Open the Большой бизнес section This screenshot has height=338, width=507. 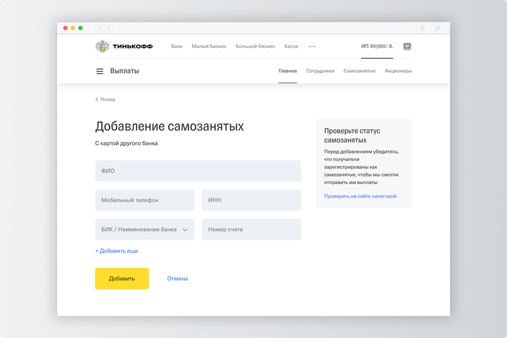(255, 46)
